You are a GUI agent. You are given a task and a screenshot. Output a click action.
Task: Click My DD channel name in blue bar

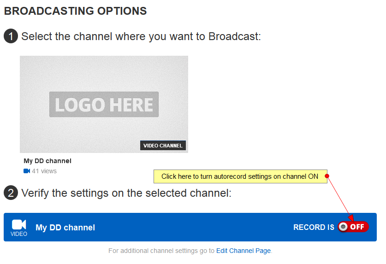[x=65, y=228]
